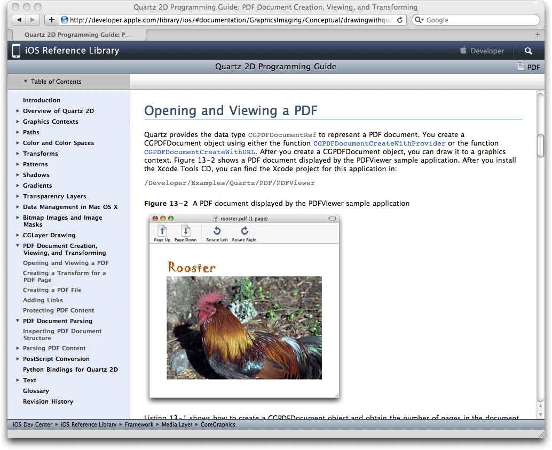Collapse the PDF Document Creation section
552x450 pixels.
coord(18,245)
